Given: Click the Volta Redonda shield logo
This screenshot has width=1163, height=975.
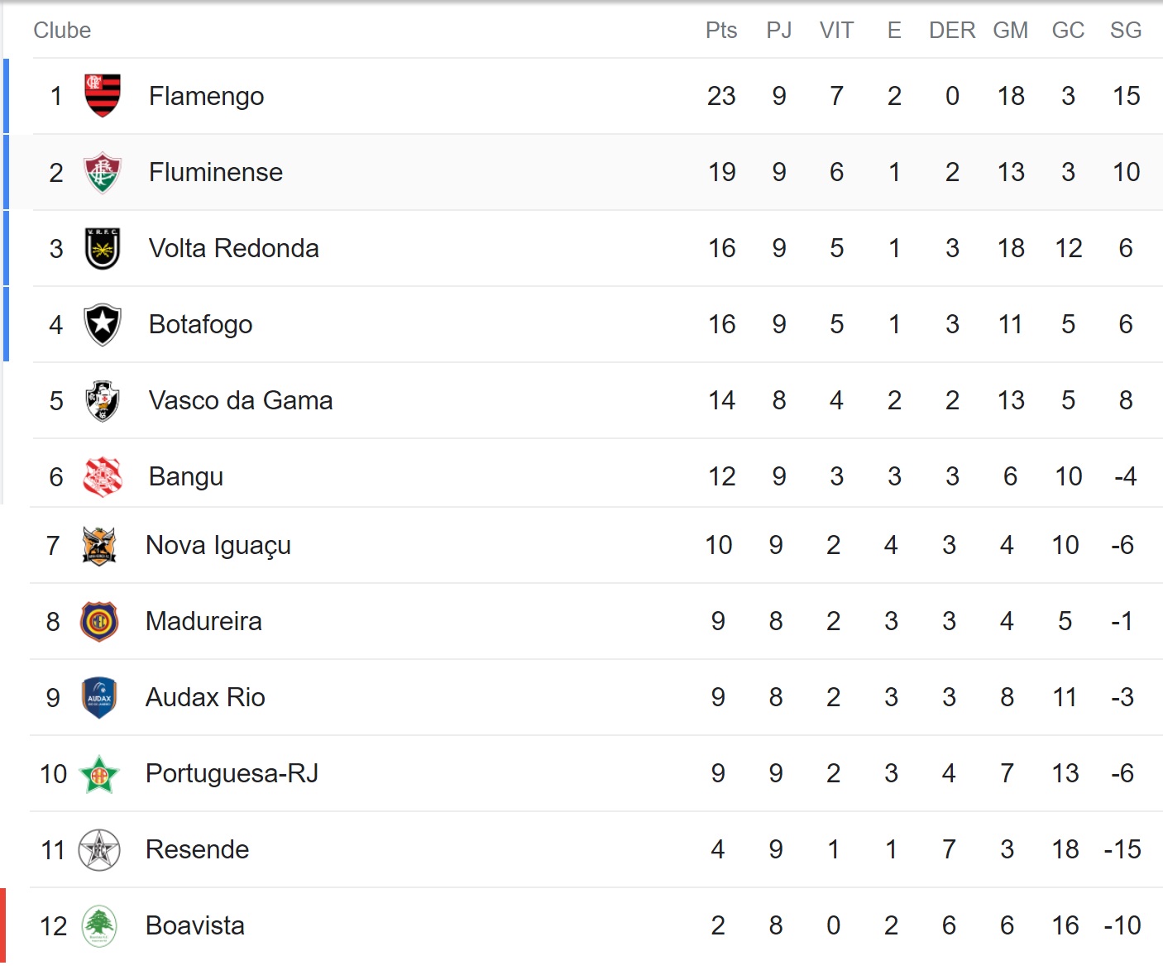Looking at the screenshot, I should coord(103,248).
